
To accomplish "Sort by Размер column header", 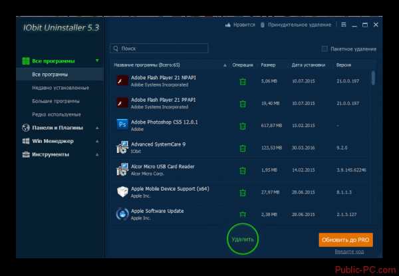I will coord(268,65).
